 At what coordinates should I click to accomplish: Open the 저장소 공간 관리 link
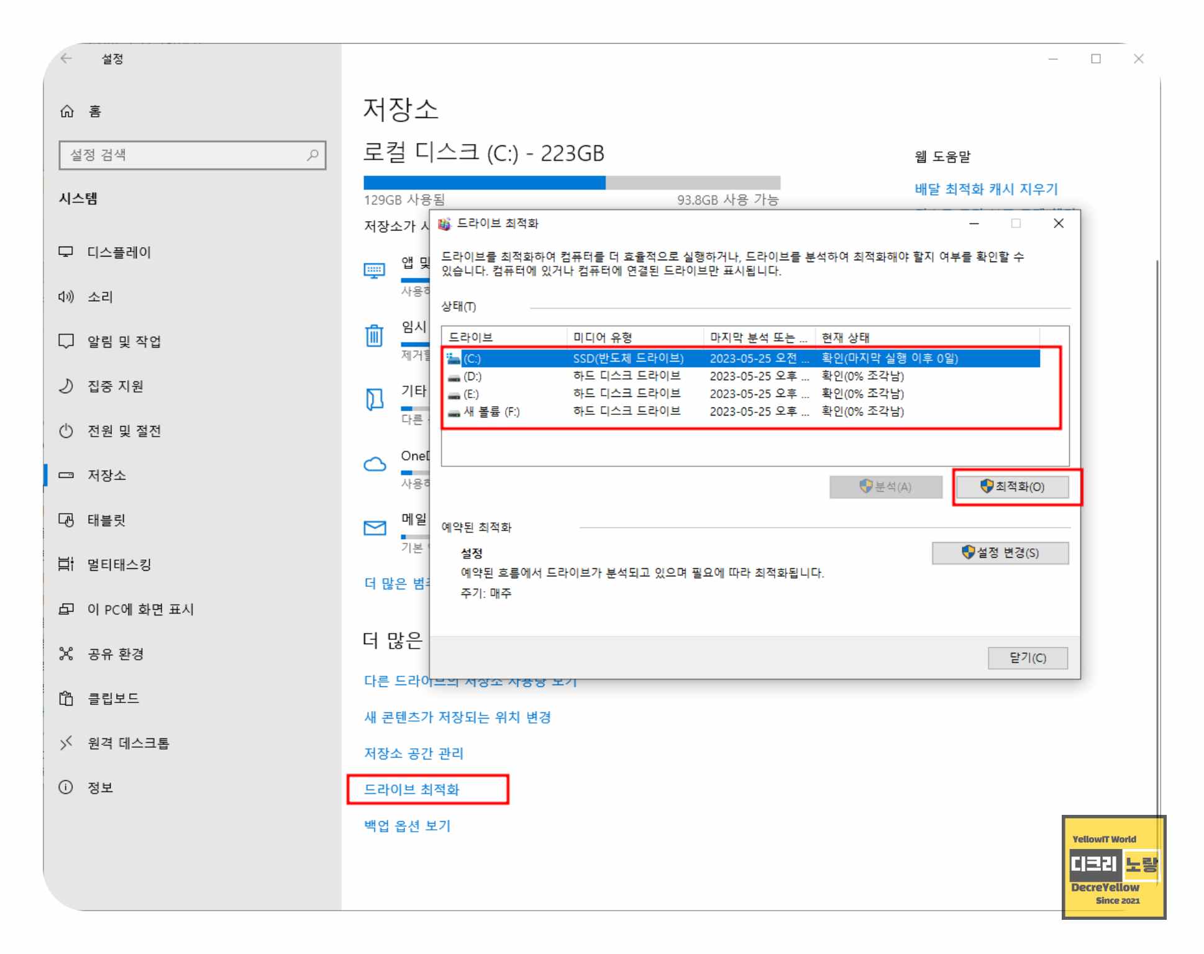(x=414, y=753)
